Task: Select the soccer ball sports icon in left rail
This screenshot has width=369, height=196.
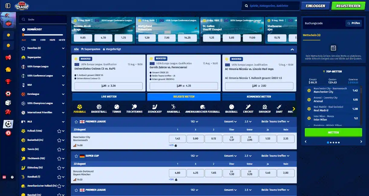Action: (x=8, y=124)
